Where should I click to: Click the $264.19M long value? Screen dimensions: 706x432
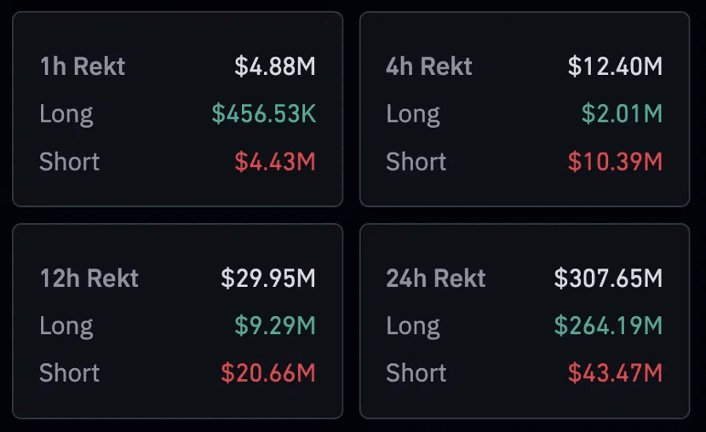click(608, 325)
